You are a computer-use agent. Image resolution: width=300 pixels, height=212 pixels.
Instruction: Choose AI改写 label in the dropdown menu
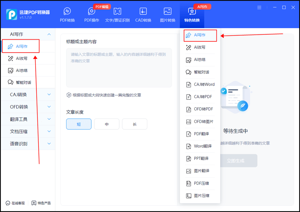(x=200, y=47)
